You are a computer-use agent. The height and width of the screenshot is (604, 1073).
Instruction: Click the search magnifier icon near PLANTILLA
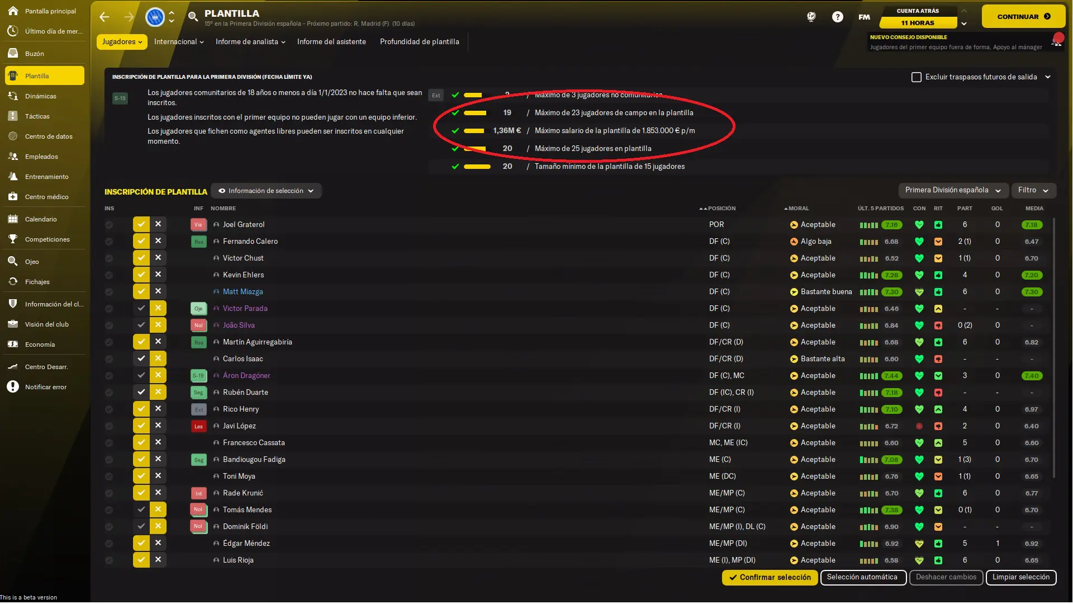(193, 17)
